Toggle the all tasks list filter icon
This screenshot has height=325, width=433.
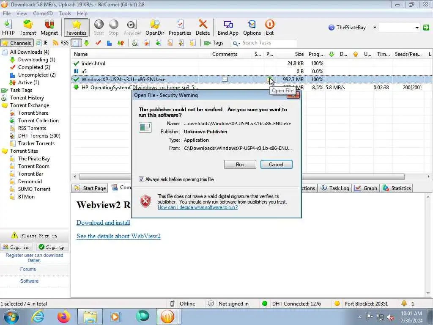(76, 43)
